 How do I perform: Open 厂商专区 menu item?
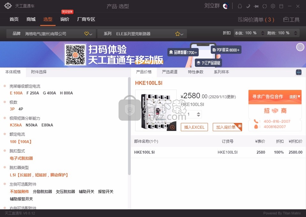tap(86, 19)
